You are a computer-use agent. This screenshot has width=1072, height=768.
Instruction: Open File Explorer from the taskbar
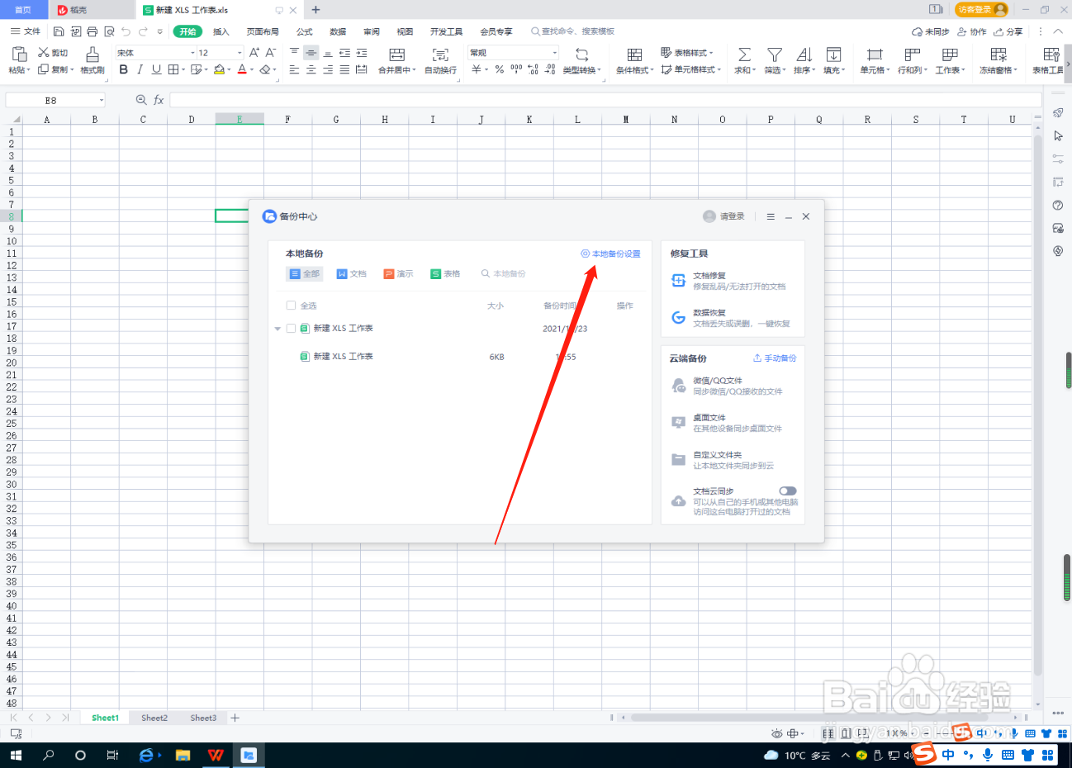183,755
